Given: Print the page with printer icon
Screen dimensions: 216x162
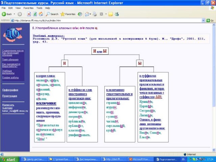Looking at the screenshot, I should point(95,14).
